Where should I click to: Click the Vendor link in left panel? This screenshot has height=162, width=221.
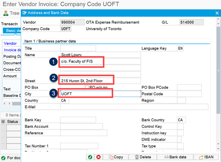coord(10,43)
